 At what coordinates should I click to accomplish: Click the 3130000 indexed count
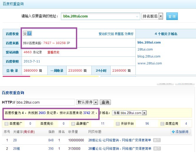(74, 148)
